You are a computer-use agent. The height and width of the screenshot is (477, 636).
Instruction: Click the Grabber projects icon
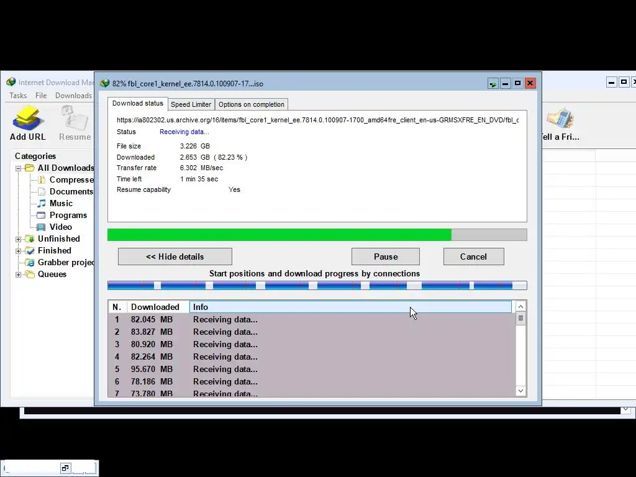click(30, 263)
